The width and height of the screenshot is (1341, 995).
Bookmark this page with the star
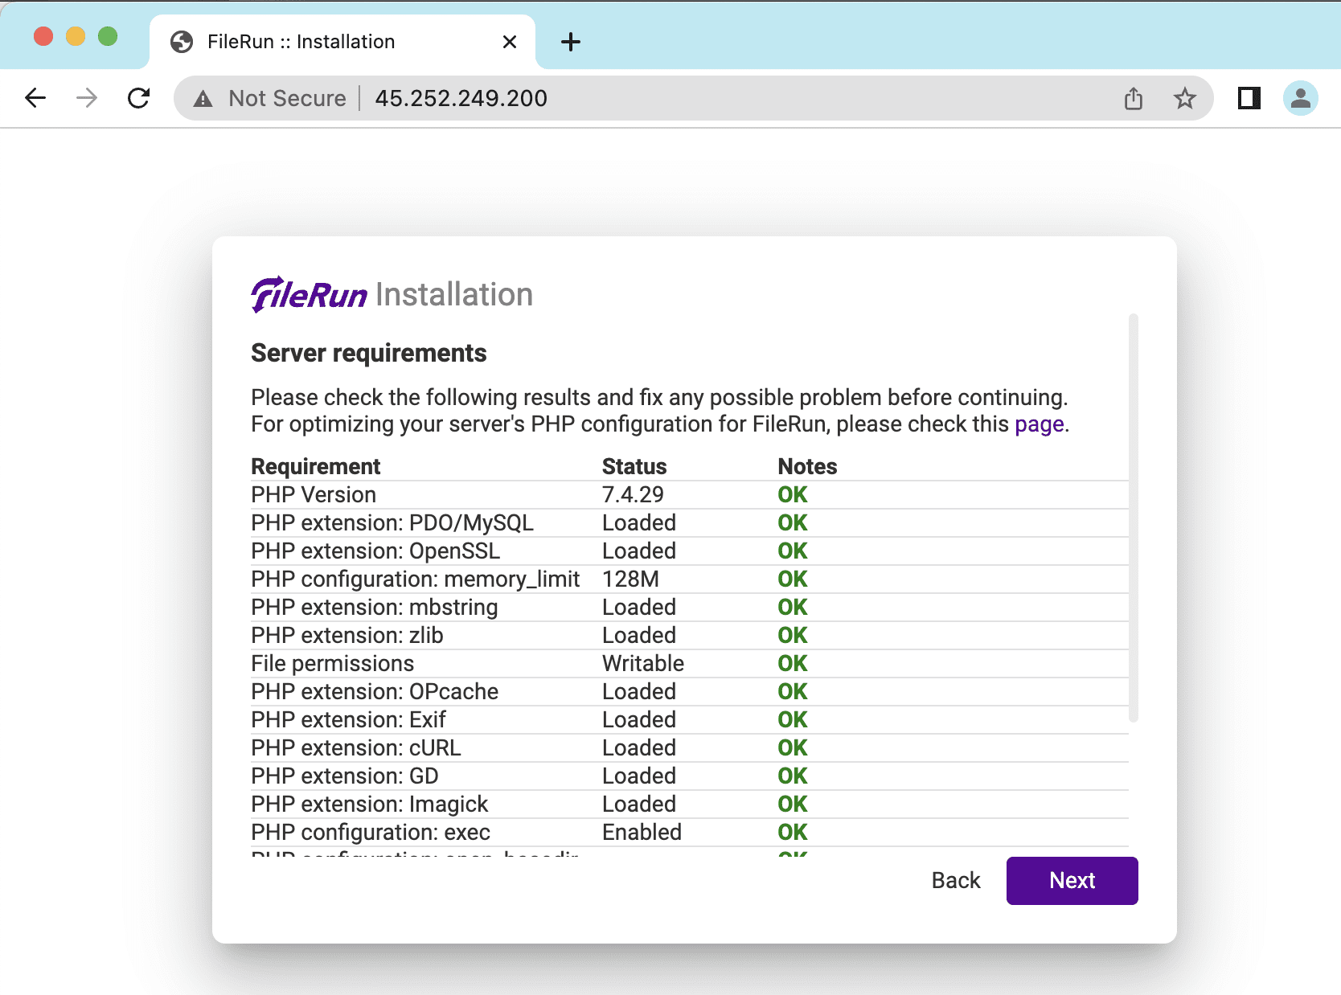coord(1184,98)
